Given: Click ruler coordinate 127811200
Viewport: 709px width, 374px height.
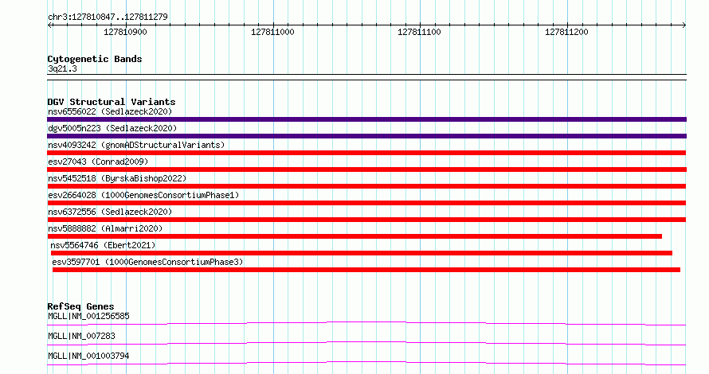Looking at the screenshot, I should [566, 32].
